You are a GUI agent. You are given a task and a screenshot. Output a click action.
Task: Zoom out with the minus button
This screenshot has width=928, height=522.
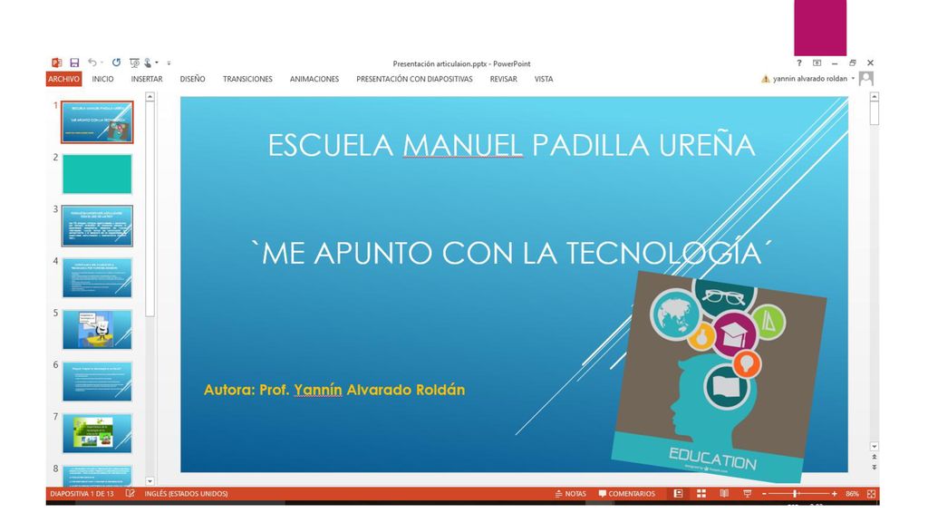(764, 494)
